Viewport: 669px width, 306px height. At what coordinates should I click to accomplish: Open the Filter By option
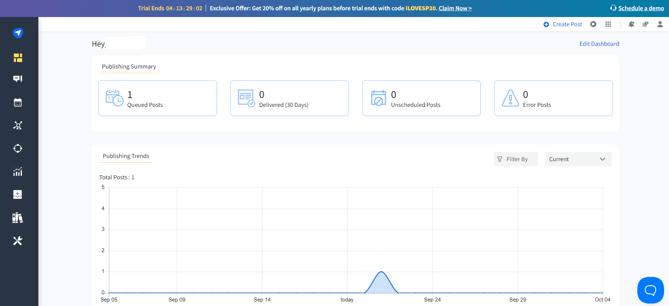[516, 159]
